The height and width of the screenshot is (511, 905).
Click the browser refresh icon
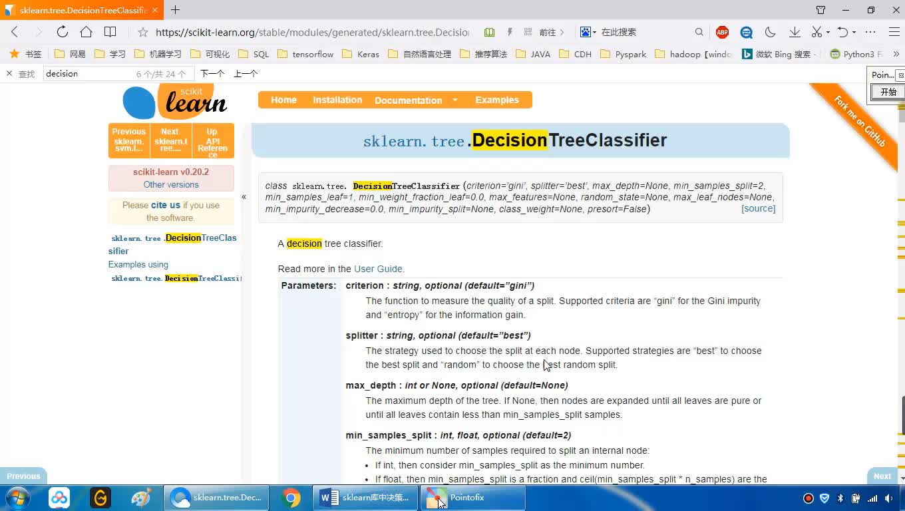[x=62, y=32]
